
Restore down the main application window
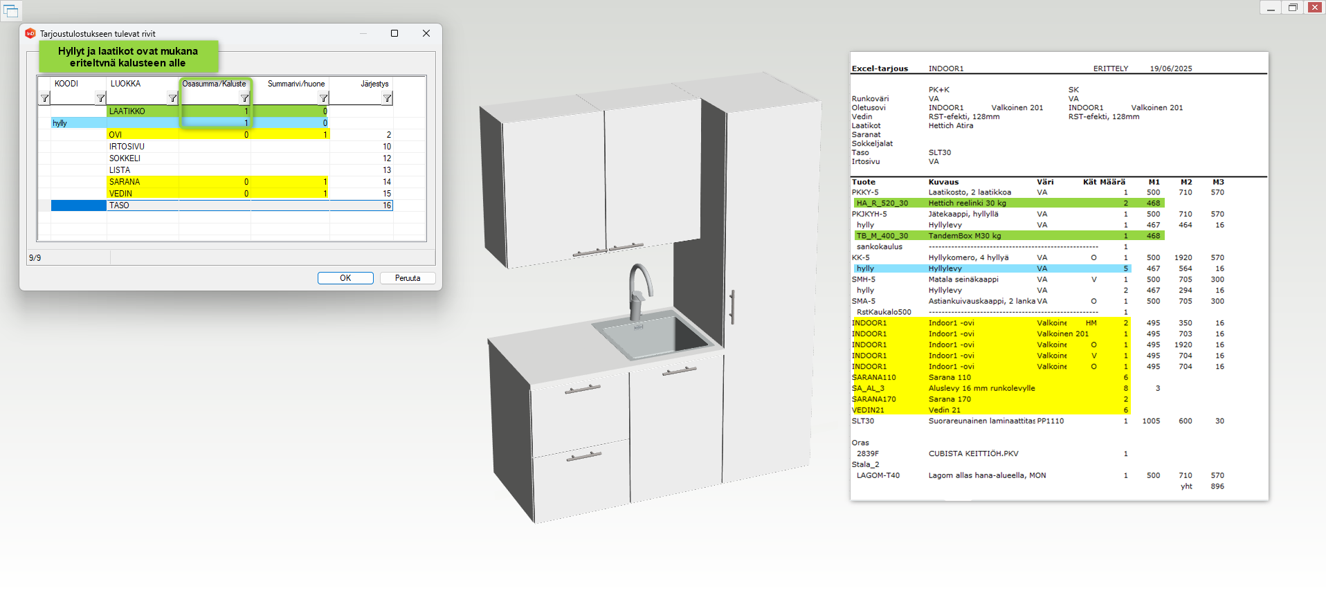[x=1292, y=8]
